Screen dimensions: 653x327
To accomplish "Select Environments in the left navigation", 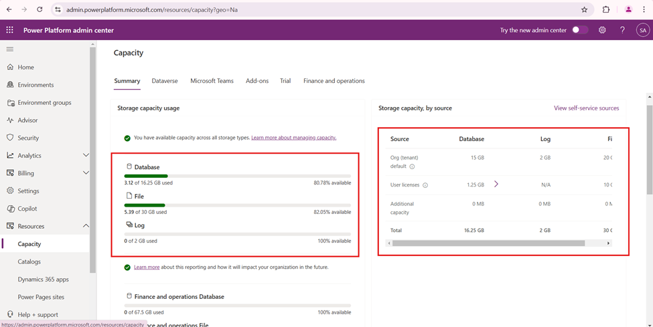I will (x=35, y=85).
